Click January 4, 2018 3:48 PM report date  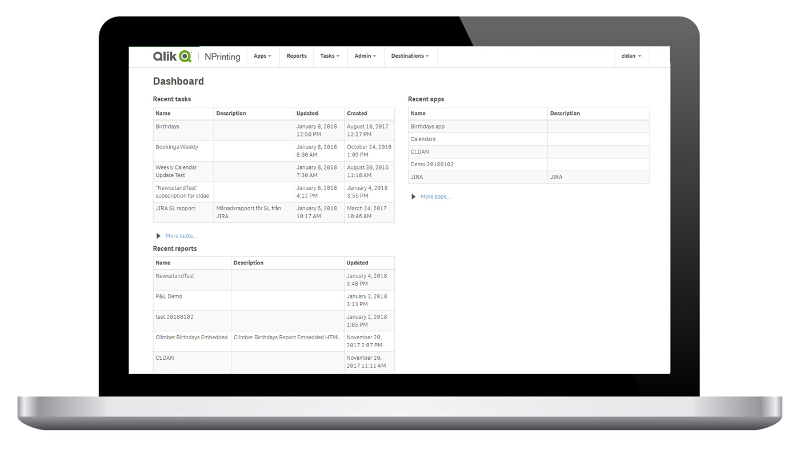367,280
